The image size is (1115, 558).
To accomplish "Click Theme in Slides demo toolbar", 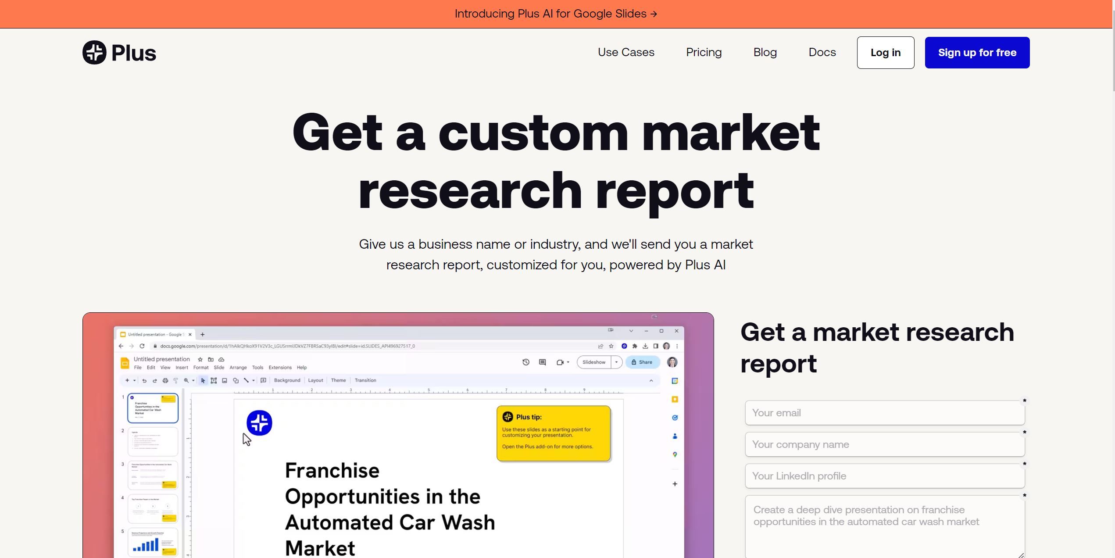I will [x=338, y=380].
